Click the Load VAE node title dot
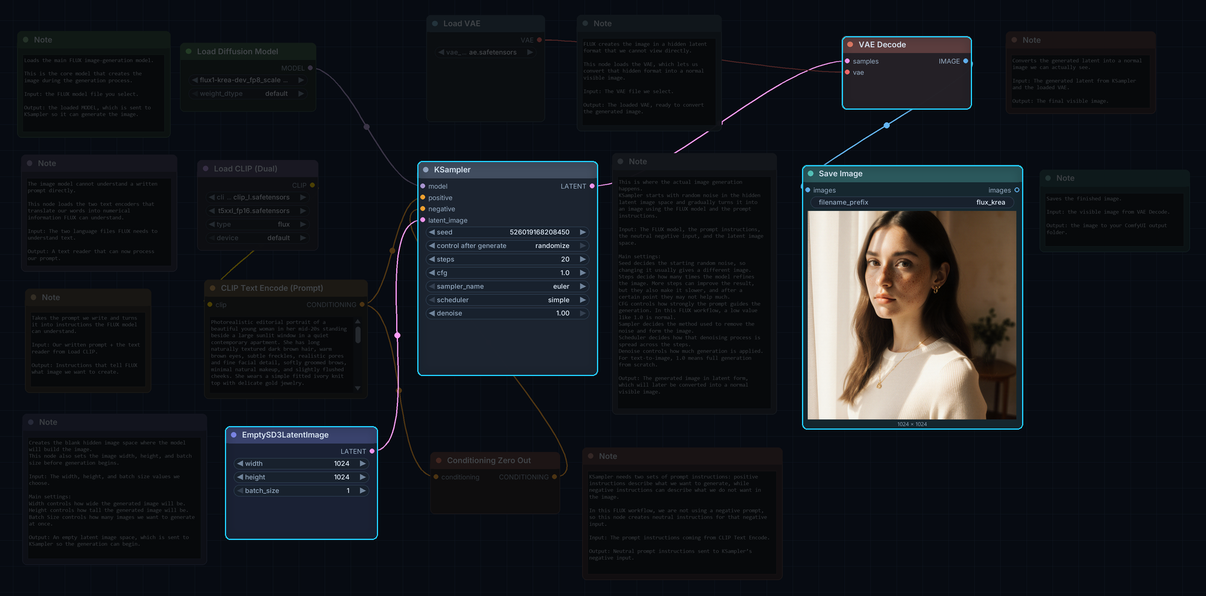Screen dimensions: 1206x596 (x=435, y=24)
